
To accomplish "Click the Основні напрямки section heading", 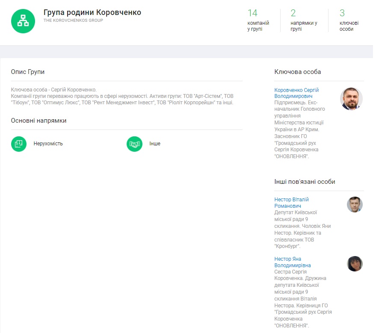I will point(38,121).
